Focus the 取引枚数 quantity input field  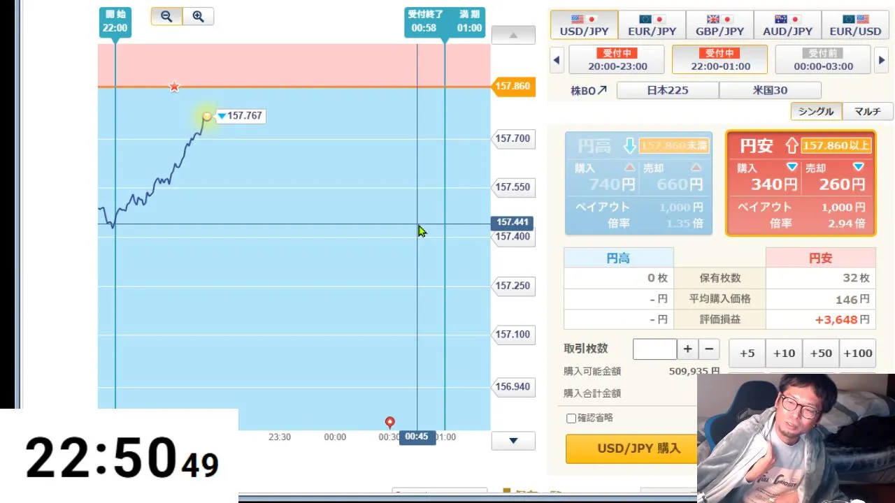click(654, 349)
